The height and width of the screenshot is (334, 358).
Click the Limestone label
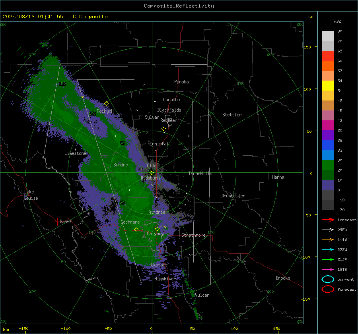(75, 153)
